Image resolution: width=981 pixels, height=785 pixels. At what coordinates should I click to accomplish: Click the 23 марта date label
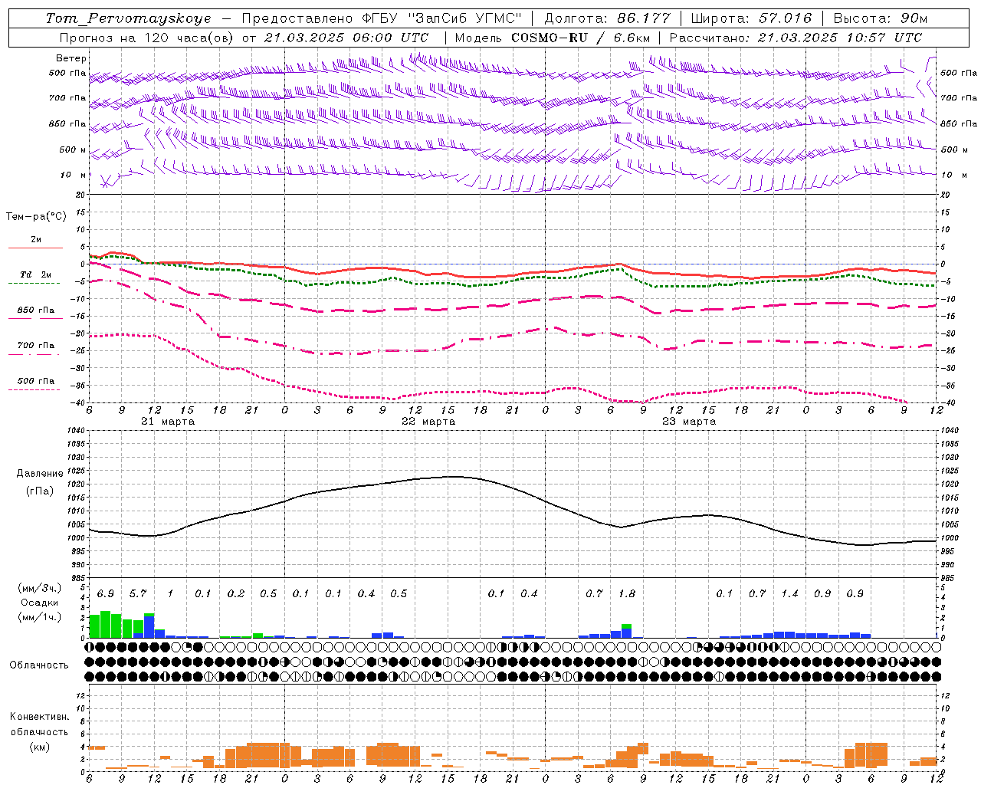click(x=689, y=422)
